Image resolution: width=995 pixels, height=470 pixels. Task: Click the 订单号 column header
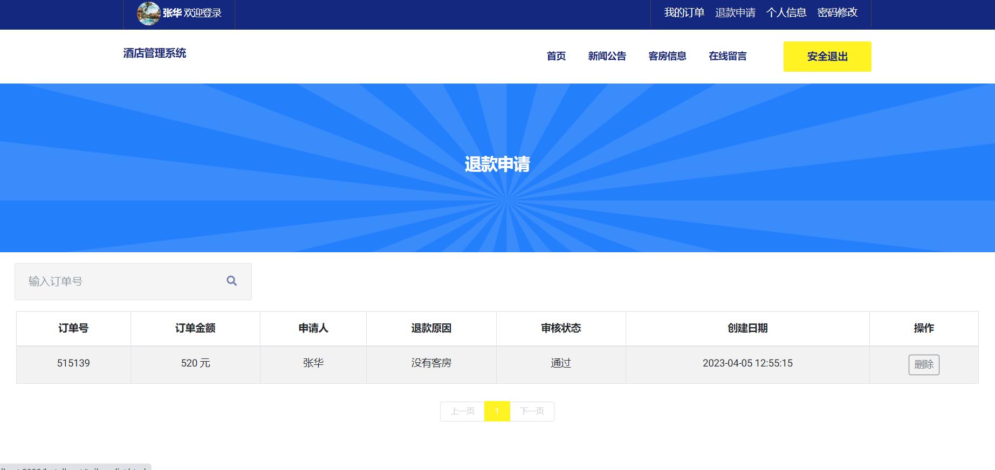click(73, 328)
